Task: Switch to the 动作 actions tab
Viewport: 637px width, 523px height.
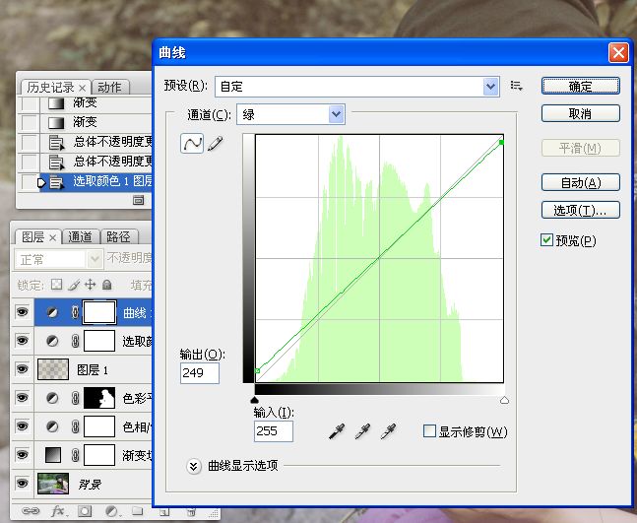Action: 109,87
